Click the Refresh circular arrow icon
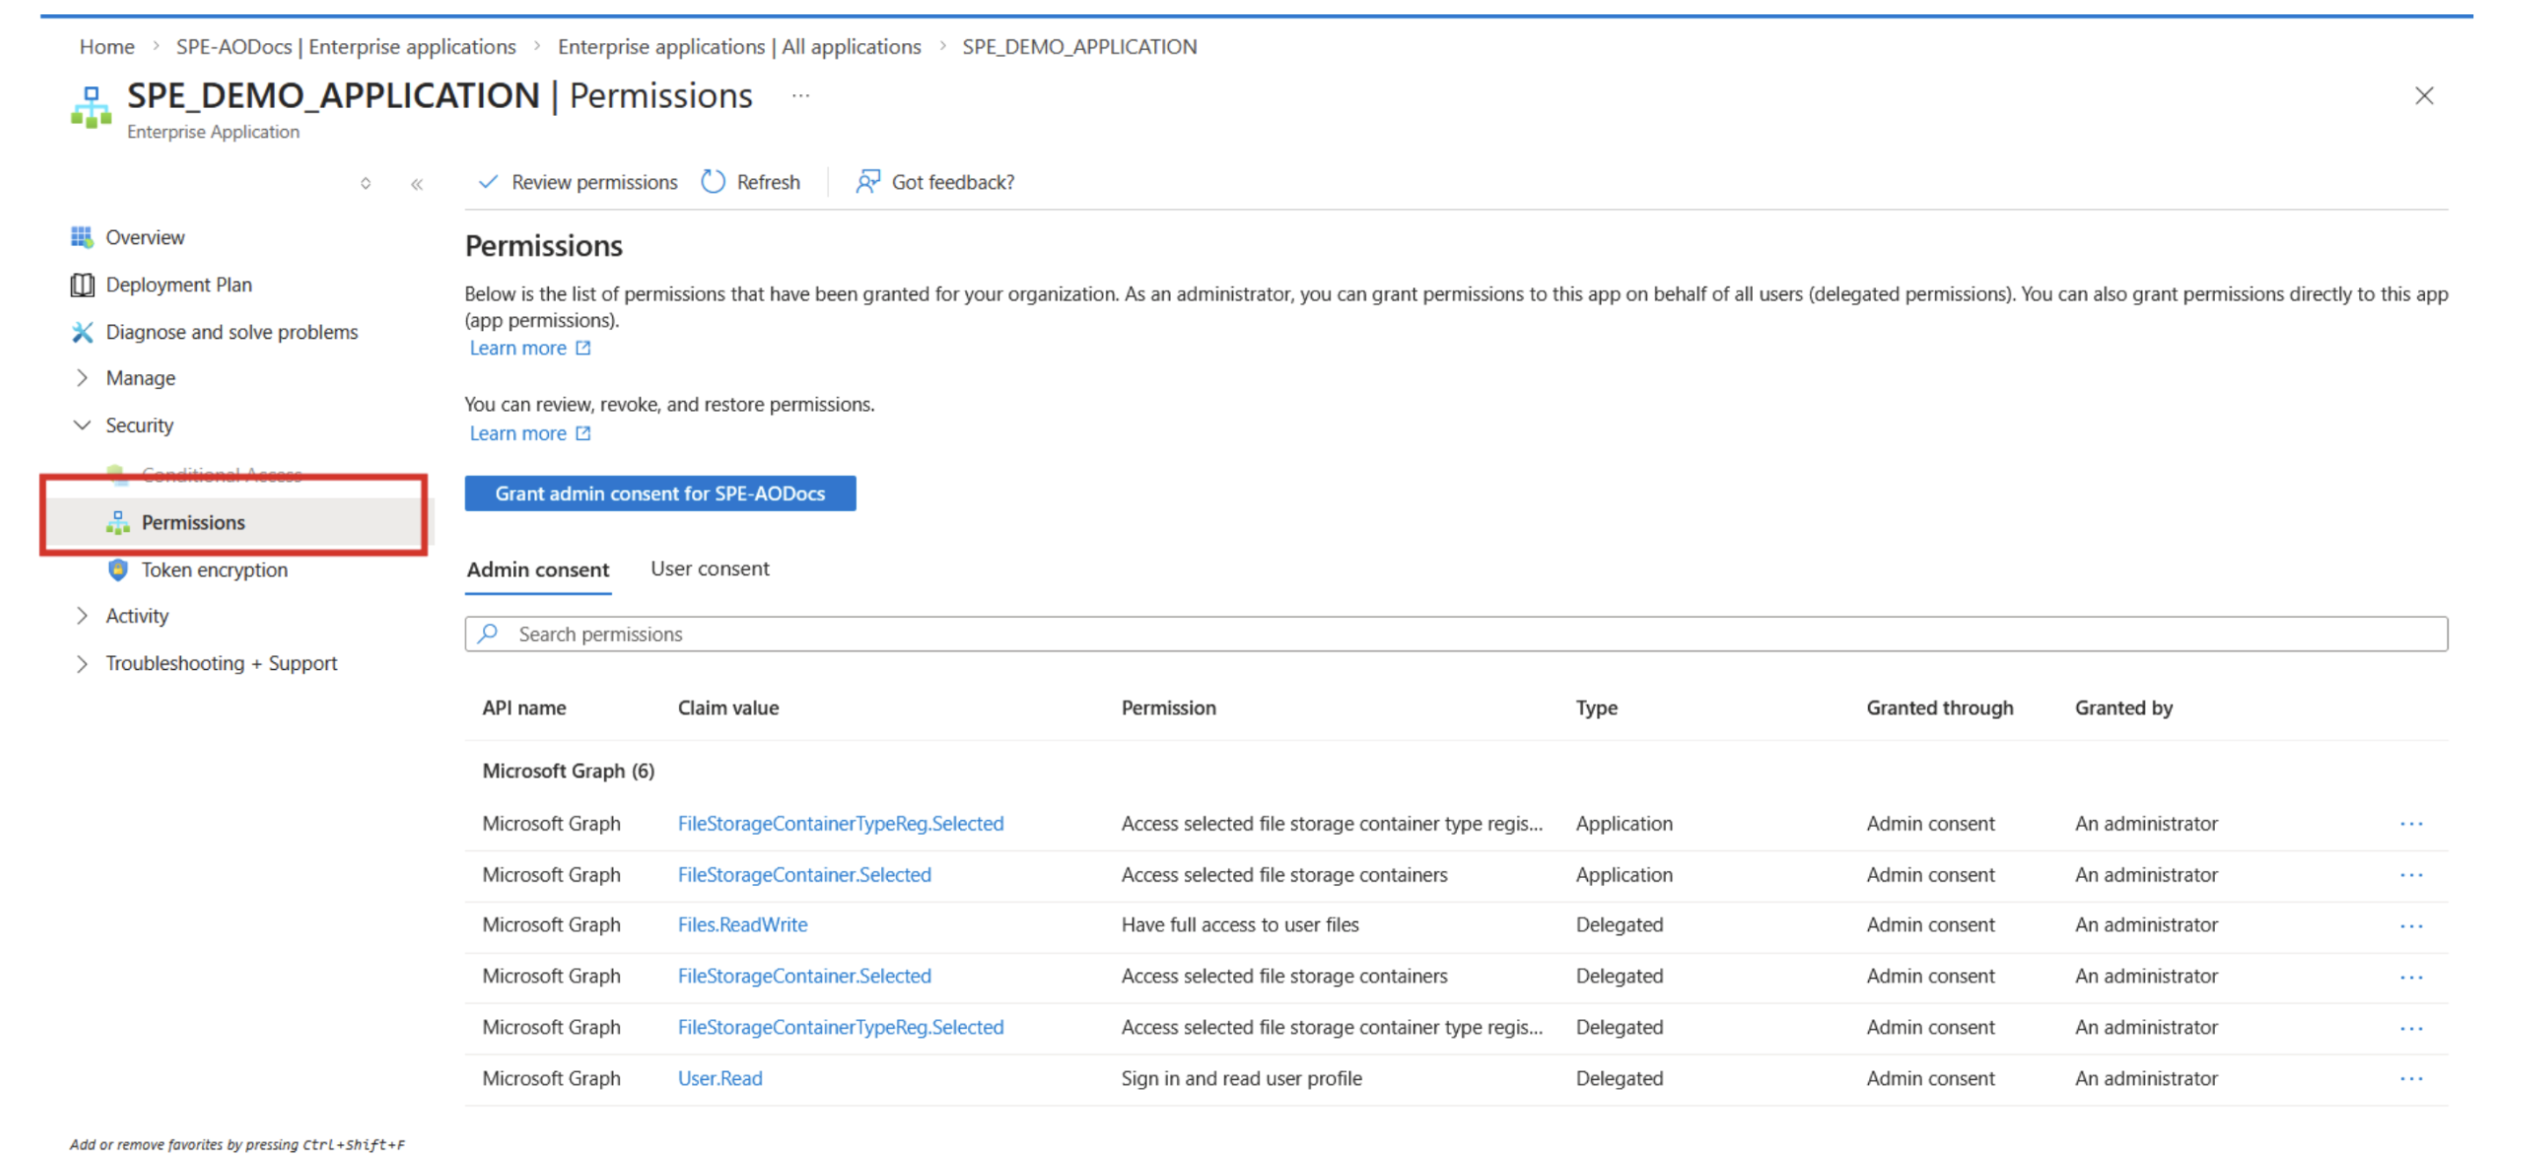 713,182
